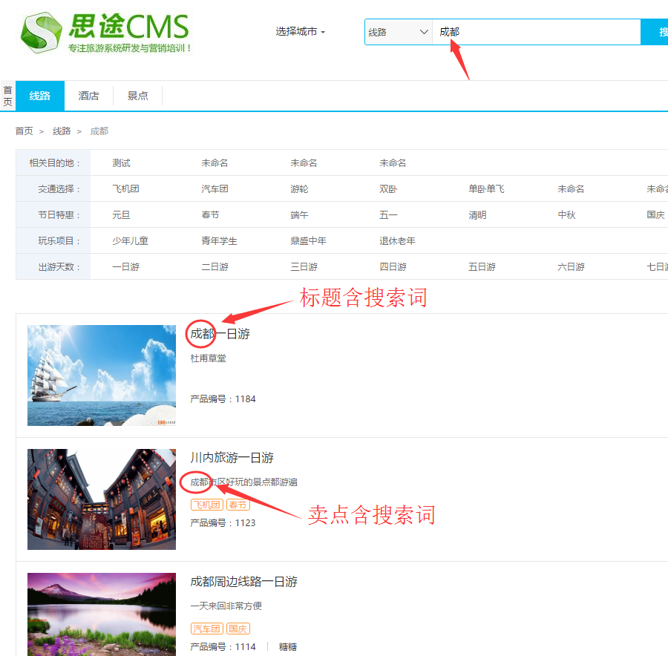The height and width of the screenshot is (656, 668).
Task: Switch to the 酒店 tab
Action: (x=89, y=96)
